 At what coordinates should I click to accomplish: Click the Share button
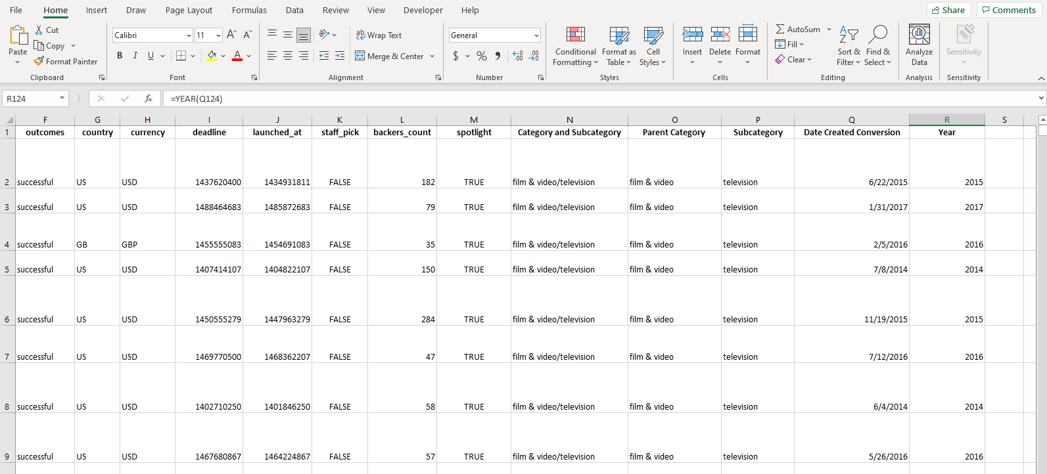tap(948, 10)
